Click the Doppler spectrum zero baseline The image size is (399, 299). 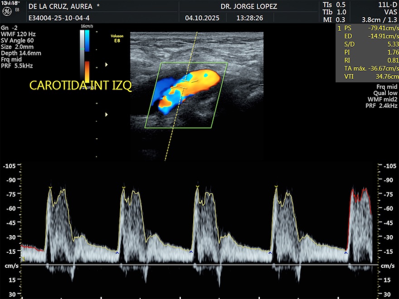point(199,265)
